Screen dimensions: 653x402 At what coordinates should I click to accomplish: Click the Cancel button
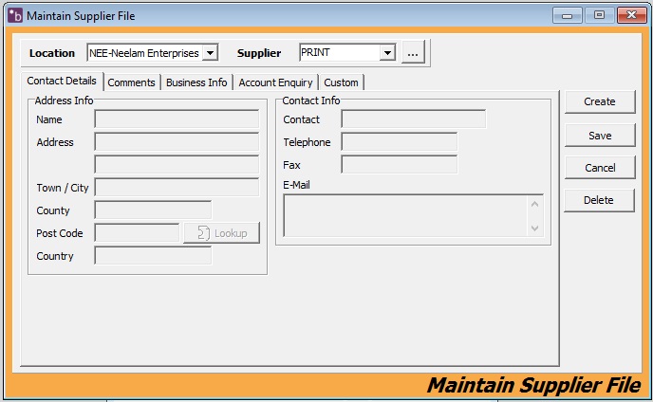600,168
